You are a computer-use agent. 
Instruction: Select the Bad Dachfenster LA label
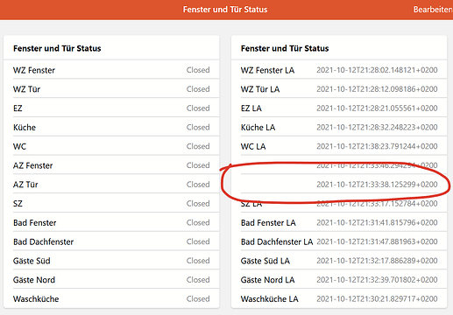[277, 241]
